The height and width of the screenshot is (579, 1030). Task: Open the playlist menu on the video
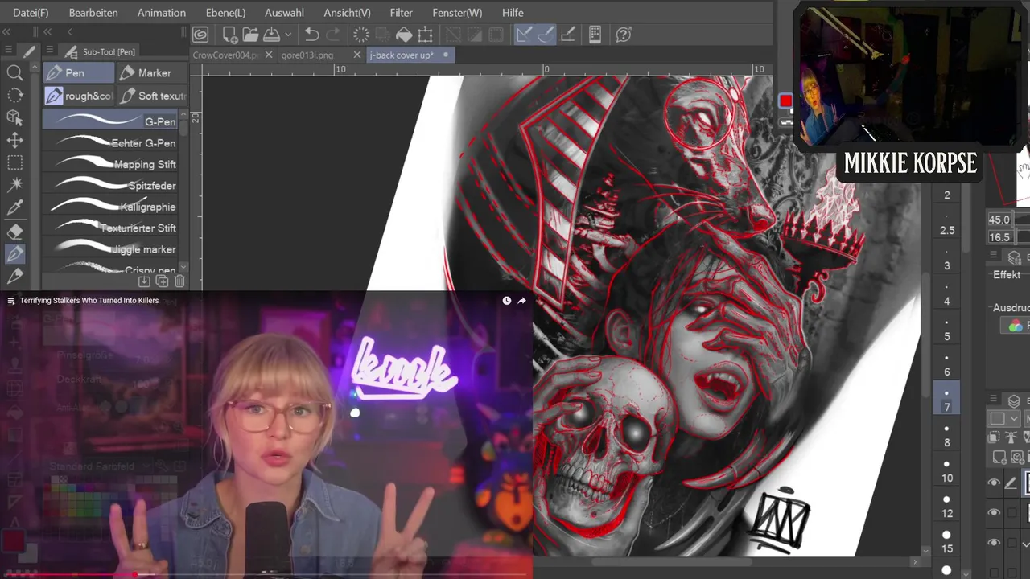click(x=10, y=301)
